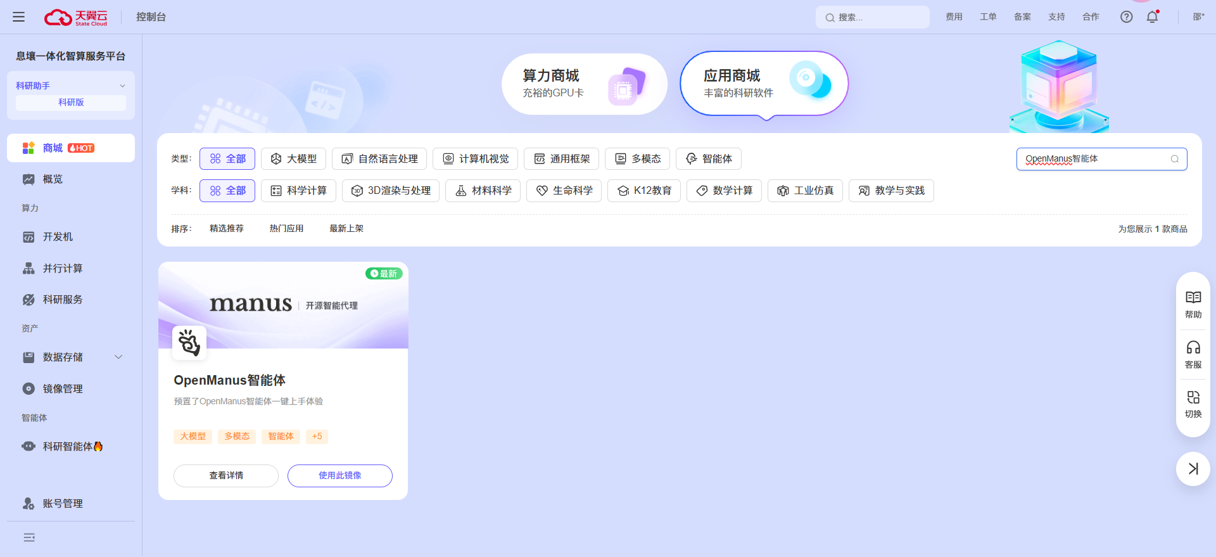Click 控制台 in the header
Viewport: 1216px width, 557px height.
(151, 17)
